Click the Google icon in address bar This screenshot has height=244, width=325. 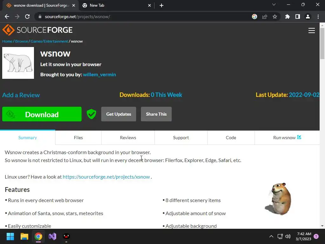[255, 17]
